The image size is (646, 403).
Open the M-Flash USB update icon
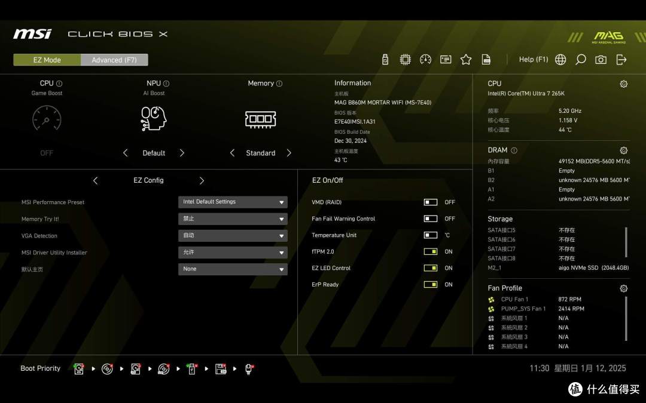(385, 60)
